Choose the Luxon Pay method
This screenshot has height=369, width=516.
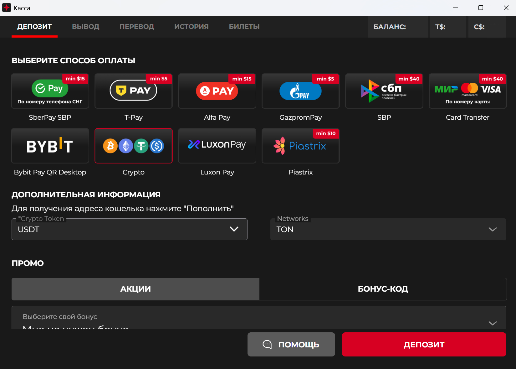217,146
